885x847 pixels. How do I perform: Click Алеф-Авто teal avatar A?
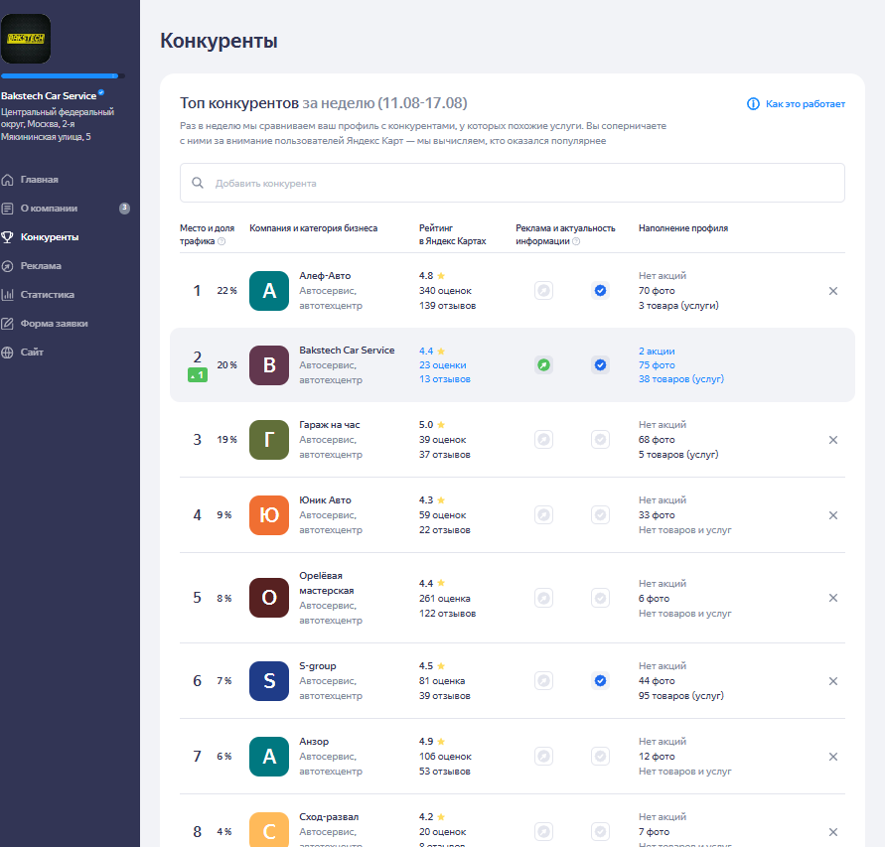pos(269,291)
